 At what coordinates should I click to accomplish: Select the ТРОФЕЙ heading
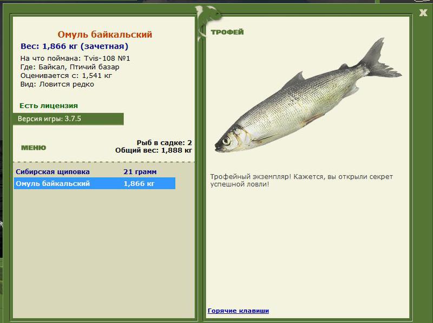pos(227,32)
